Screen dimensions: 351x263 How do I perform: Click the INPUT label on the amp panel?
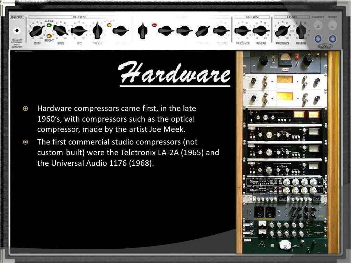click(17, 17)
